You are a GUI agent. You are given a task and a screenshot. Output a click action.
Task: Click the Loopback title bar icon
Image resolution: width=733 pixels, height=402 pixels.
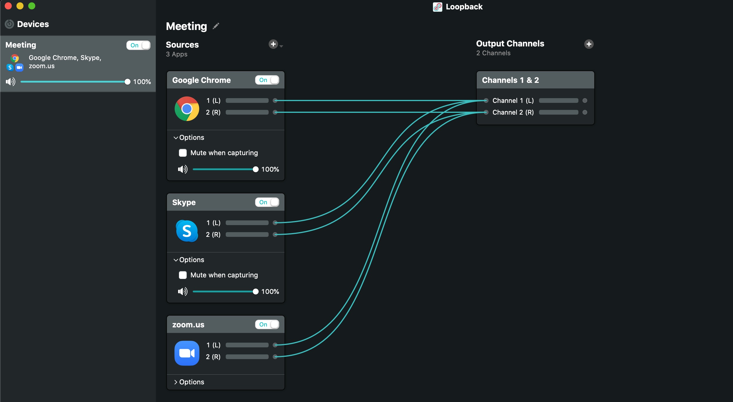437,7
